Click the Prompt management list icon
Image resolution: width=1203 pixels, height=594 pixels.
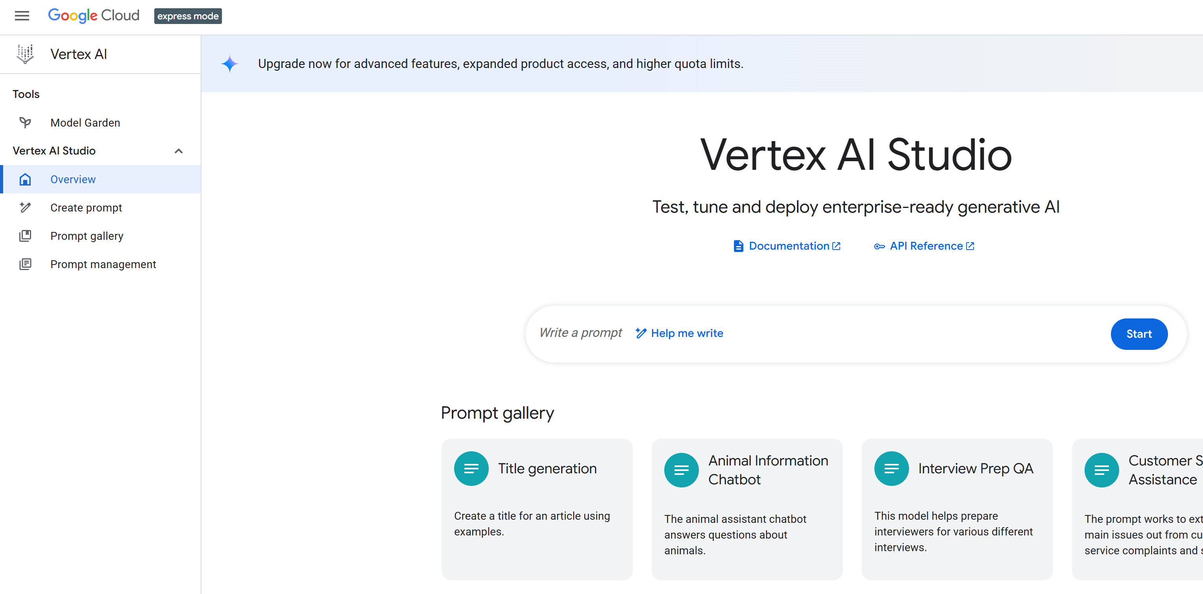[x=25, y=264]
